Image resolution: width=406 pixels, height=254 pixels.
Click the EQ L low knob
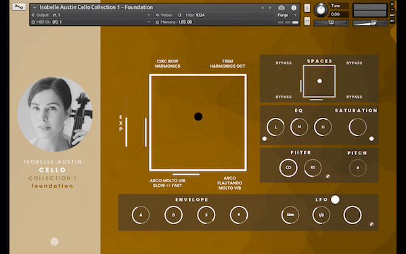point(275,127)
